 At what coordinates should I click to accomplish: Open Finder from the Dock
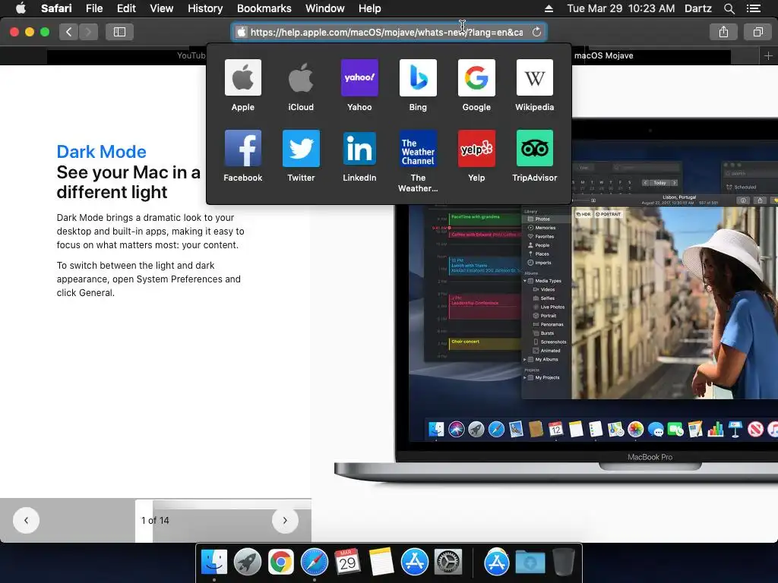coord(213,563)
